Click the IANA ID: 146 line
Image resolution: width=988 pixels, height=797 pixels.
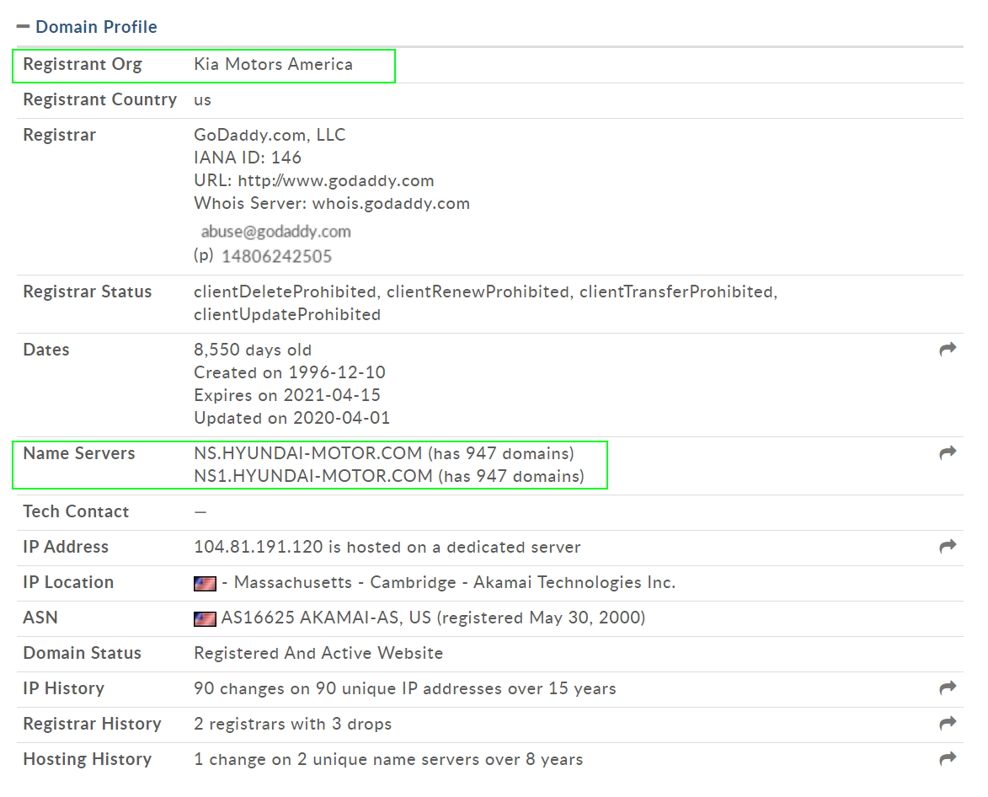(x=248, y=158)
